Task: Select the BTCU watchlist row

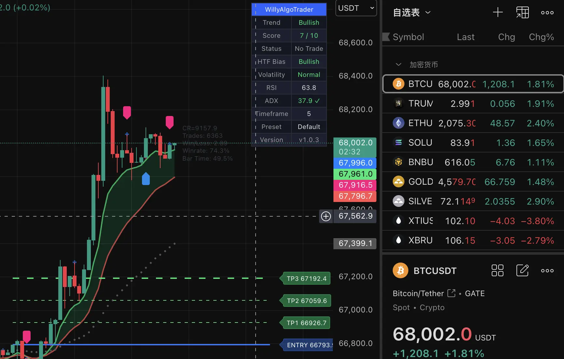Action: (x=473, y=84)
